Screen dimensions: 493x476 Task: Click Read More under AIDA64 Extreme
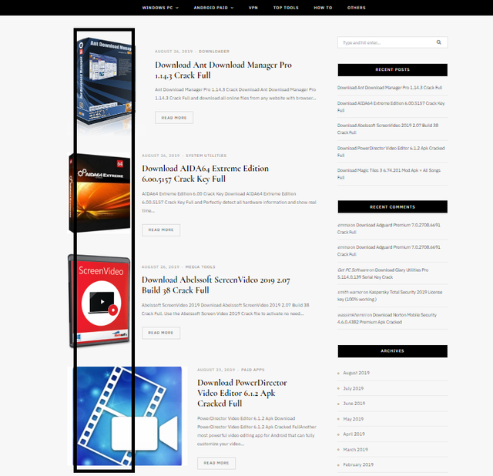pos(161,230)
